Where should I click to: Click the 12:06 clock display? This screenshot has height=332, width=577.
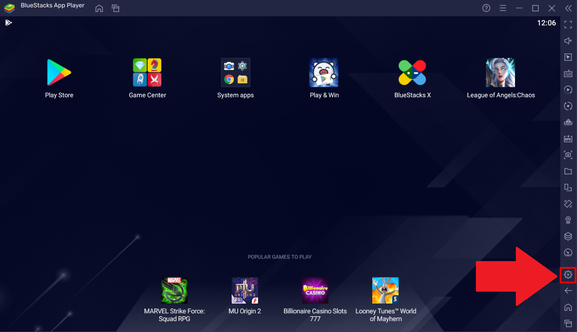click(546, 23)
